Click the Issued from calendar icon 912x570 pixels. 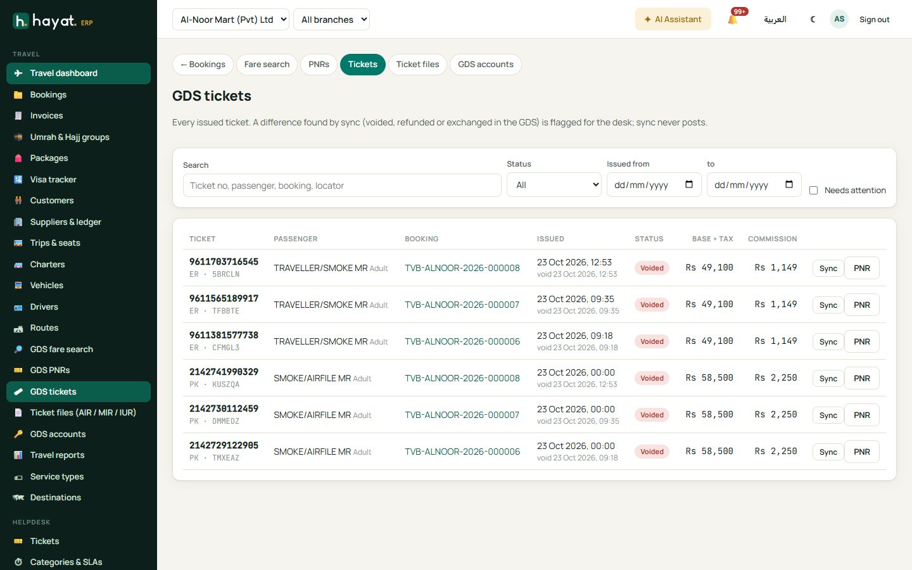pos(689,184)
